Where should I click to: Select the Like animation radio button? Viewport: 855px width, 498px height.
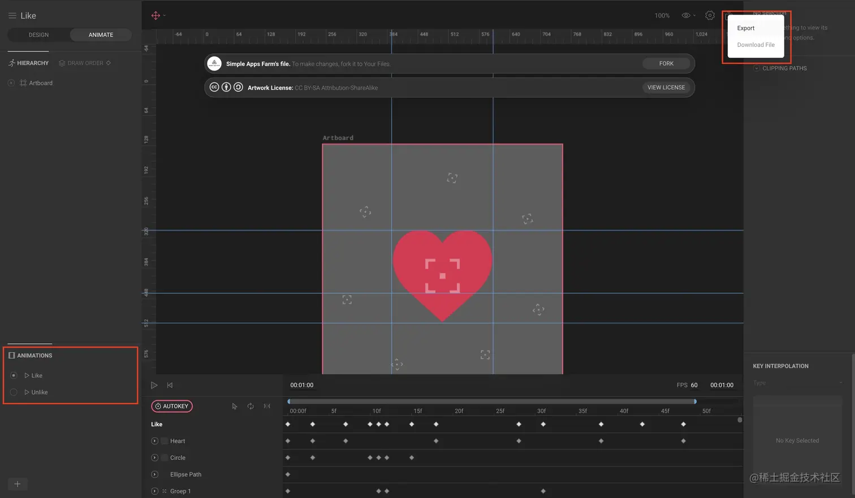point(14,375)
